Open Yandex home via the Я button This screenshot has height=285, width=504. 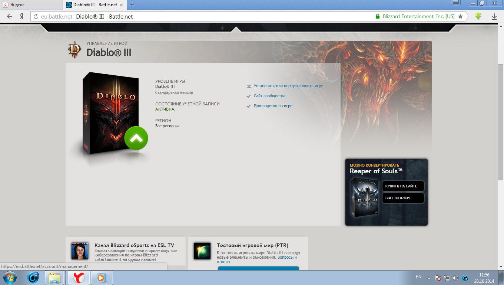(x=22, y=16)
